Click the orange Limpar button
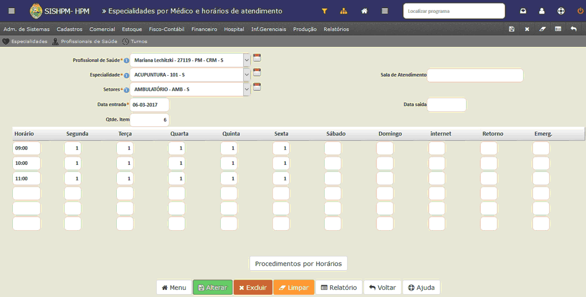The width and height of the screenshot is (586, 297). click(x=294, y=287)
